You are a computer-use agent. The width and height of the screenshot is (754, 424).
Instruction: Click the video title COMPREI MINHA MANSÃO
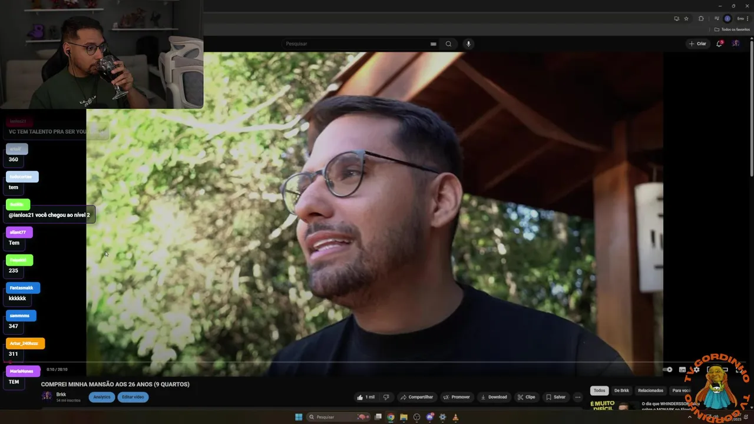pyautogui.click(x=115, y=384)
